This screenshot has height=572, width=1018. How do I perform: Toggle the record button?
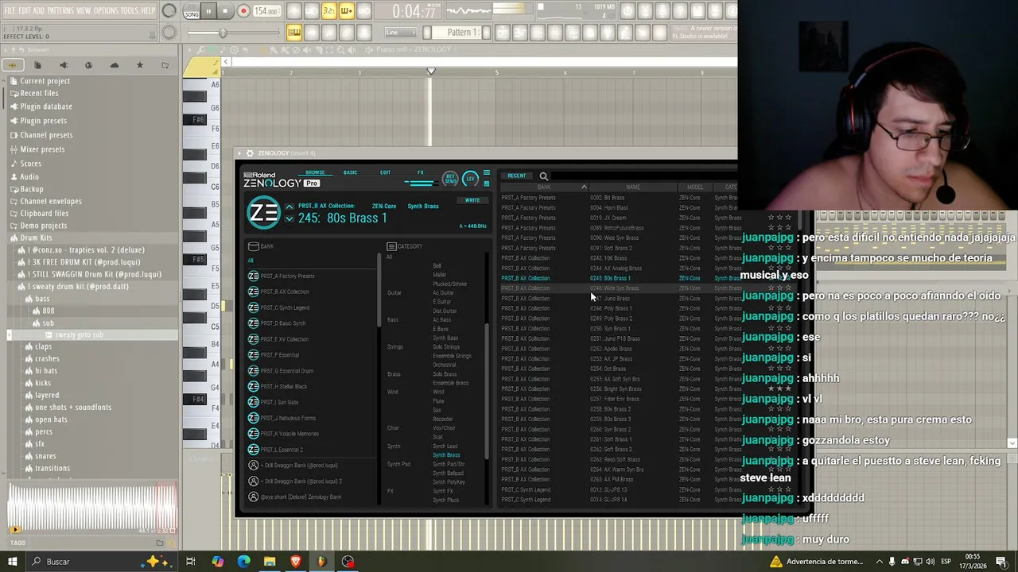pyautogui.click(x=243, y=11)
